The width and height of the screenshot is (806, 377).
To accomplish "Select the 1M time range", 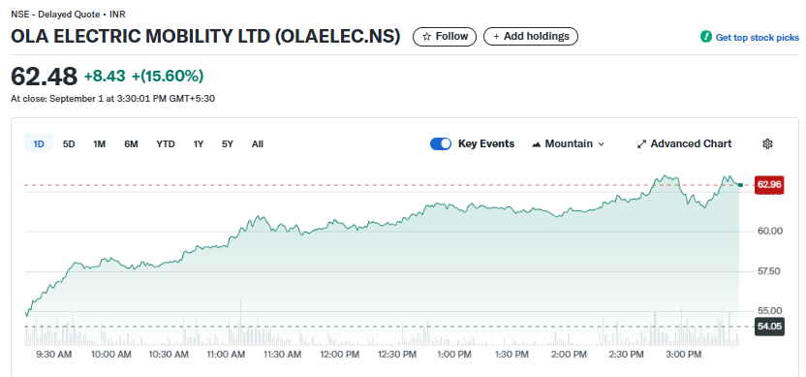I will tap(99, 144).
